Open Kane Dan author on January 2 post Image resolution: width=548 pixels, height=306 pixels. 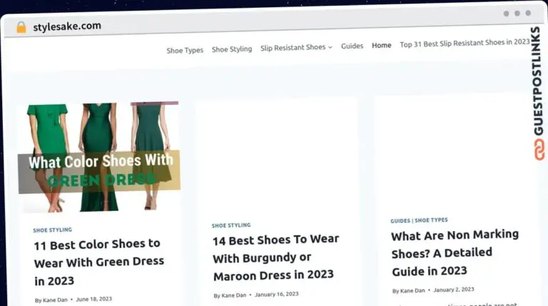pyautogui.click(x=412, y=290)
